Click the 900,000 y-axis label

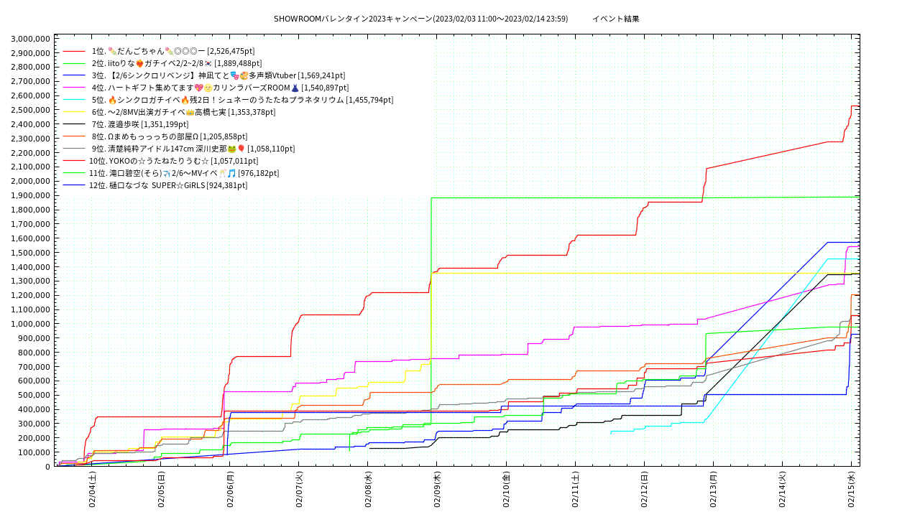click(36, 338)
